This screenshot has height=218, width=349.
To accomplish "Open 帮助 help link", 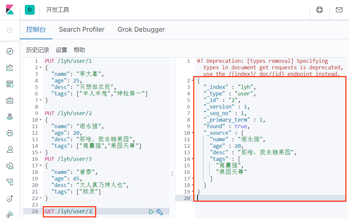I will click(x=79, y=50).
